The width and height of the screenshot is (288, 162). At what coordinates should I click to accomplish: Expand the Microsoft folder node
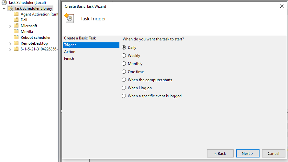pos(10,26)
